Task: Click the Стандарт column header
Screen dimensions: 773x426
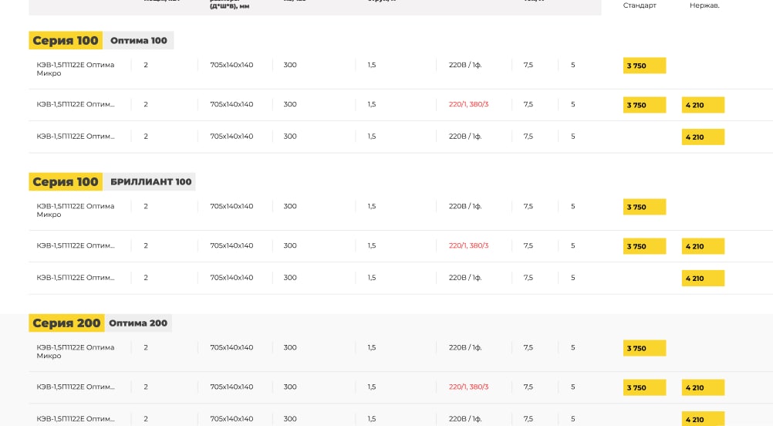Action: pos(640,5)
